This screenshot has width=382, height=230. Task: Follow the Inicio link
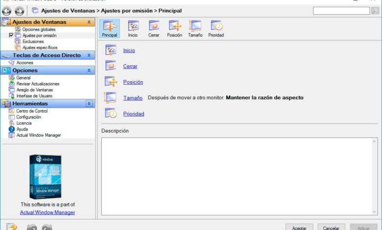(129, 50)
